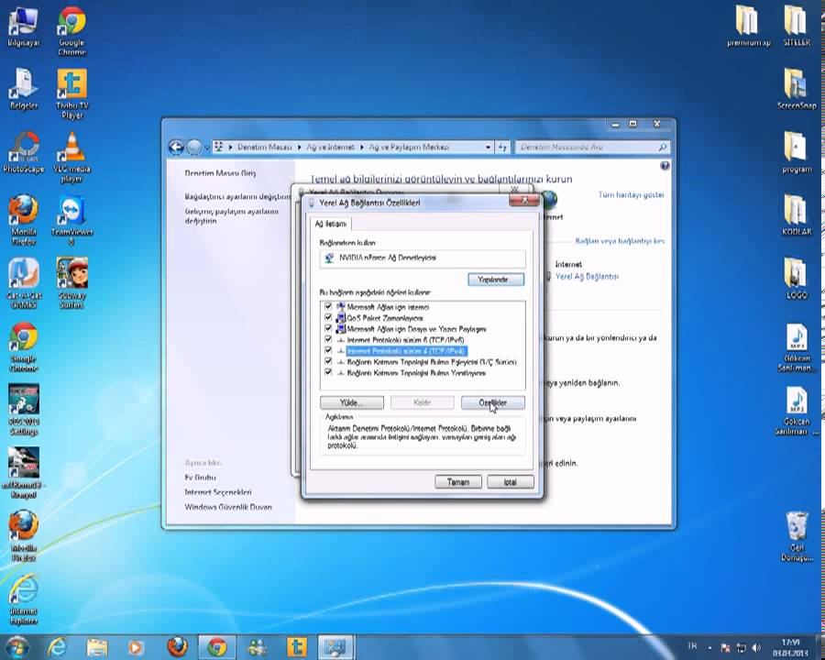Open Tüm haritayı göster link
Viewport: 825px width, 660px height.
[x=631, y=194]
